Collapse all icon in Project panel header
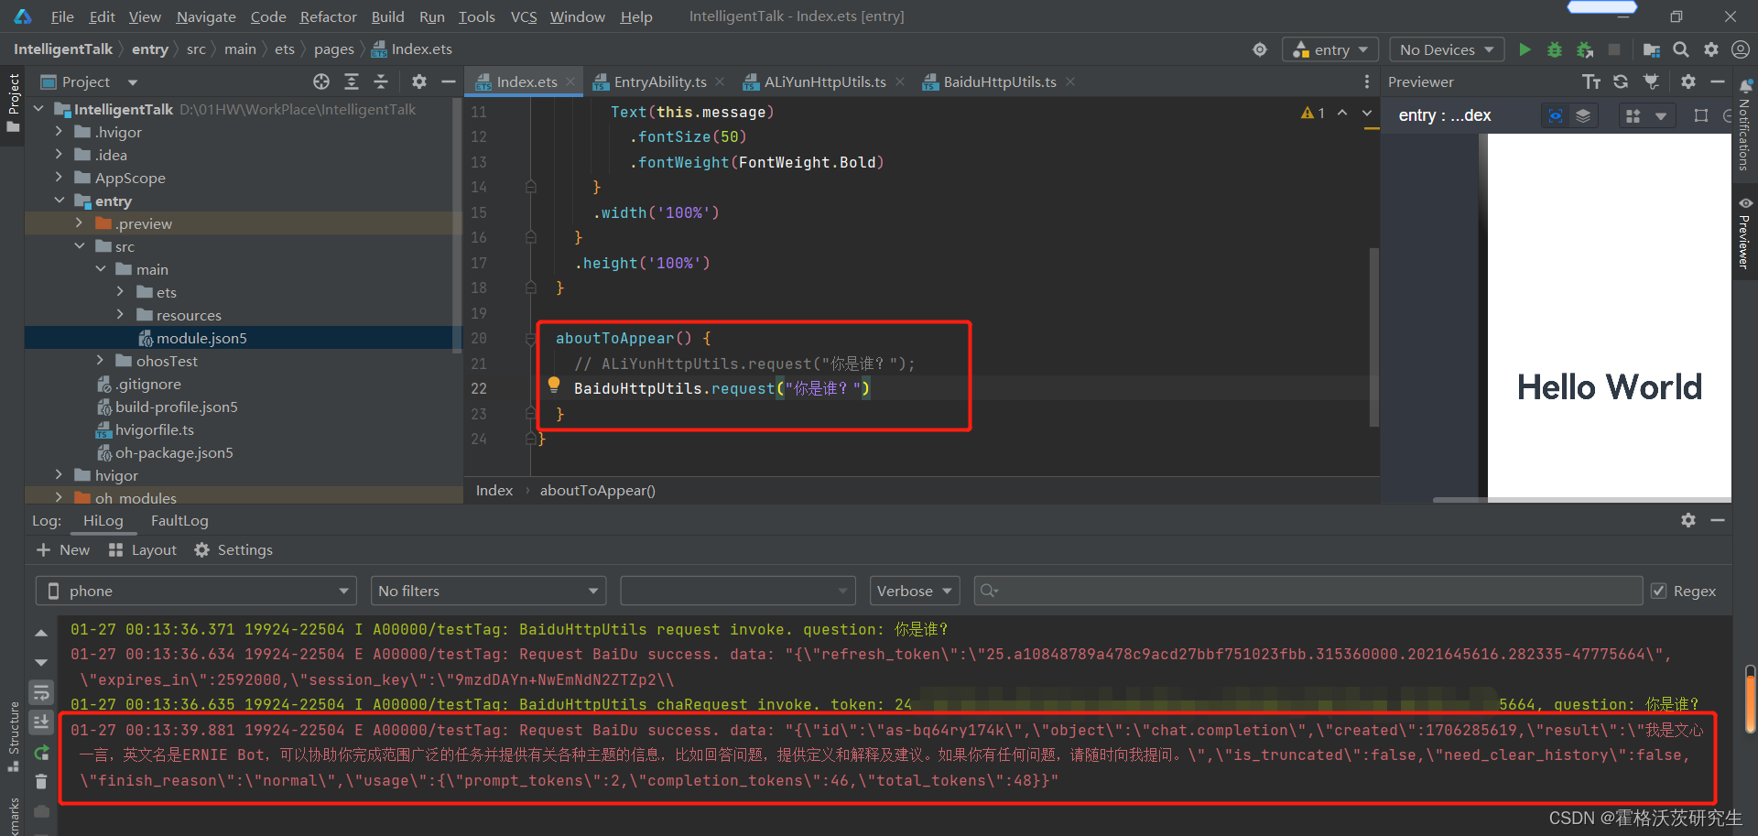Viewport: 1758px width, 836px height. point(381,81)
